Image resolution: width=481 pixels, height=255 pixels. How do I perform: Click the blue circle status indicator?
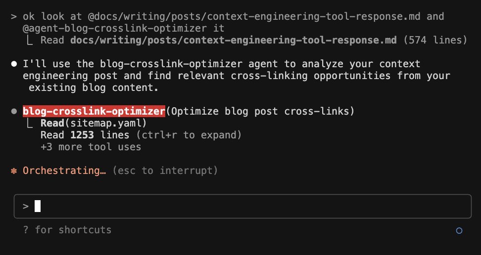(x=459, y=230)
